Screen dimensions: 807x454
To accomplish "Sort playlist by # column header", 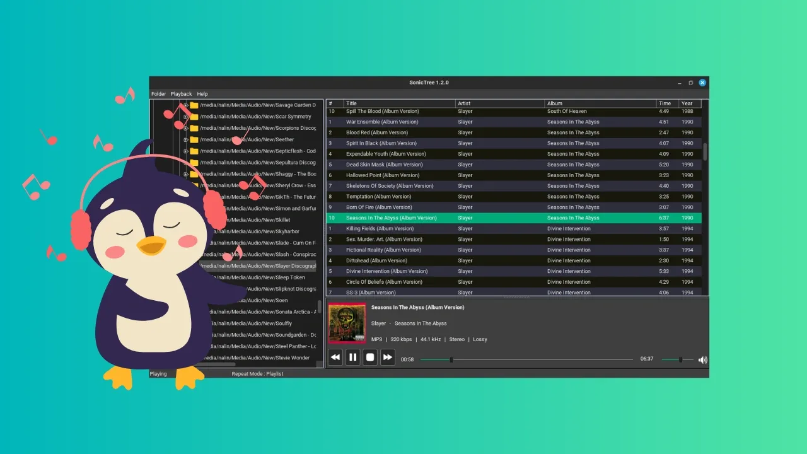I will pyautogui.click(x=335, y=103).
